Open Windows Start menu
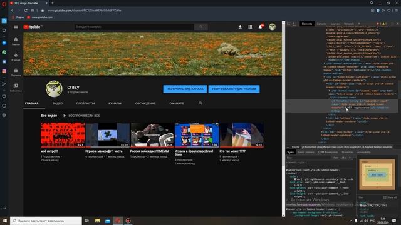 [x=5, y=221]
